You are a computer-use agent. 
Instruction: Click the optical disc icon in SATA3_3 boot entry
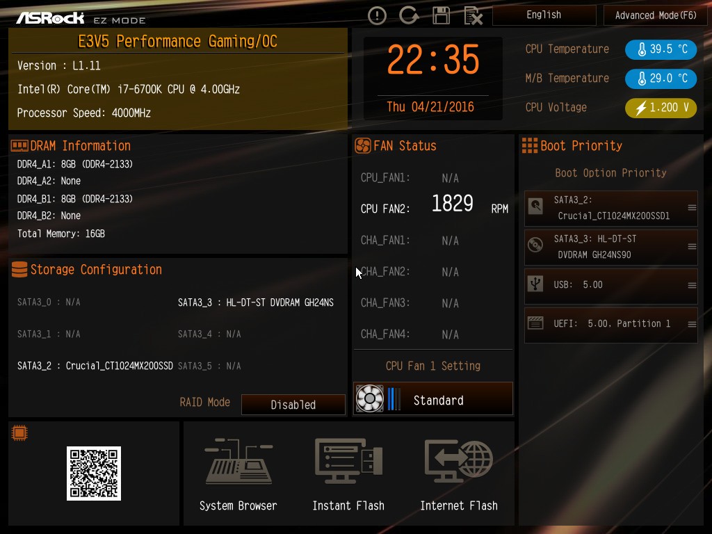pos(536,245)
